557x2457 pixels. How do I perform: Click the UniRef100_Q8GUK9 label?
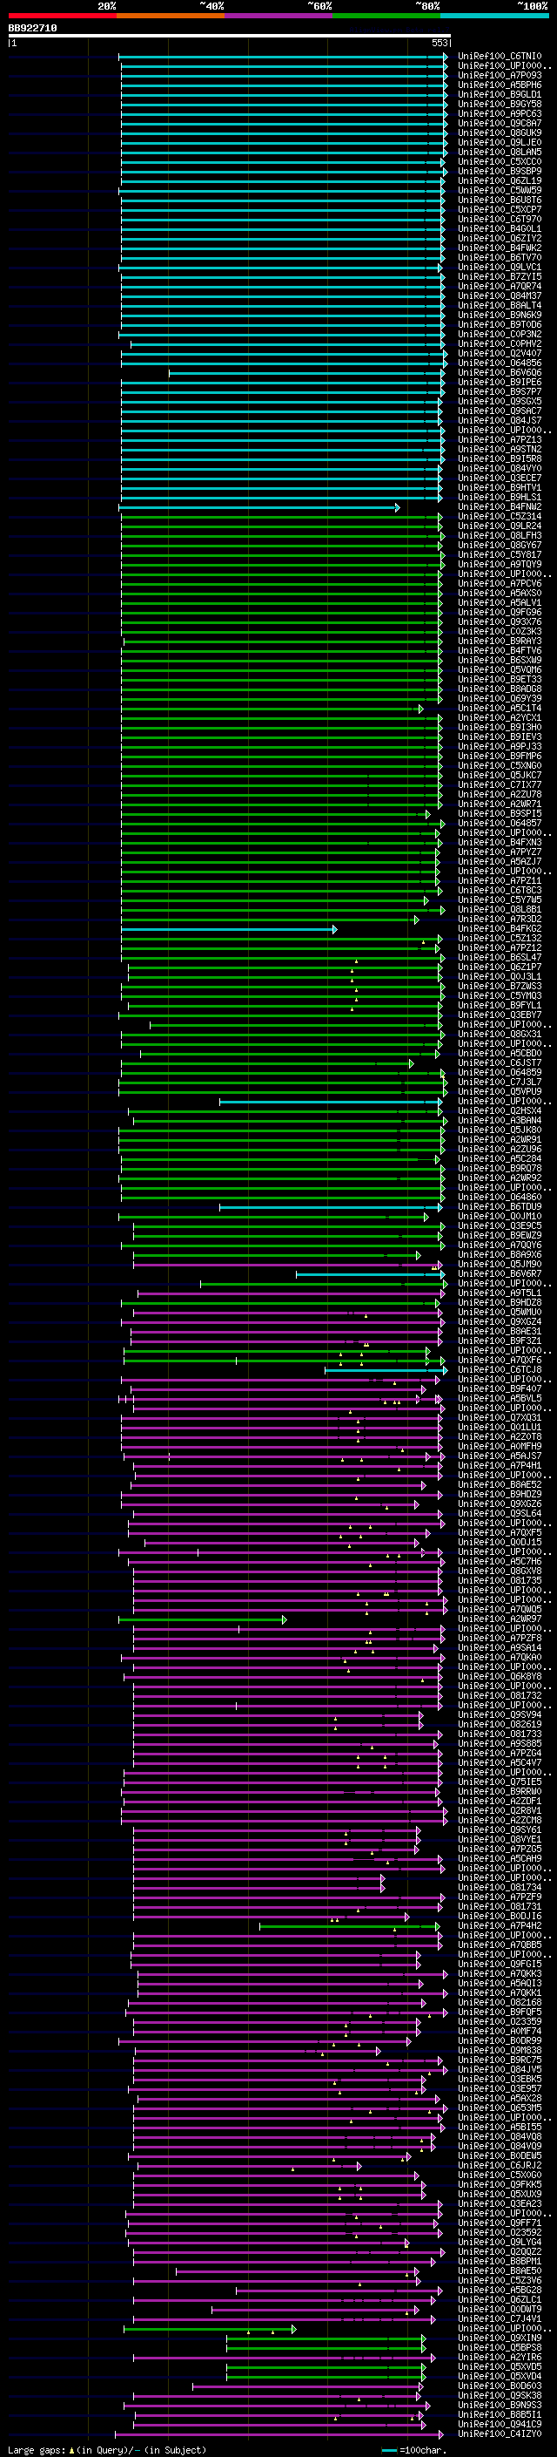[500, 132]
